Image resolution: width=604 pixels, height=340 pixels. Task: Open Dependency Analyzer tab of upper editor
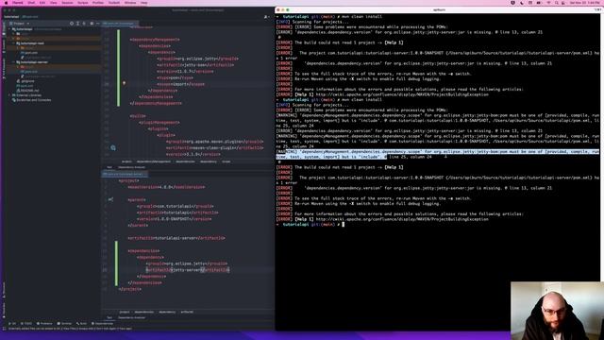pos(132,167)
